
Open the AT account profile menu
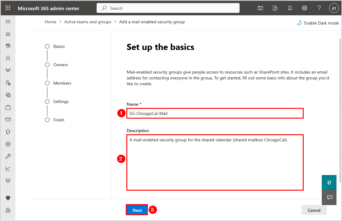pyautogui.click(x=334, y=8)
